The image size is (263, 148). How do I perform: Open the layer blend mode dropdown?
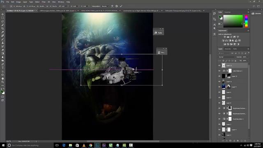tap(226, 57)
